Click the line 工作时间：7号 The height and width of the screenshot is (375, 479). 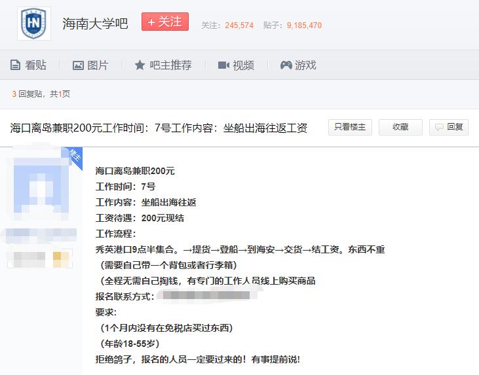coord(125,187)
